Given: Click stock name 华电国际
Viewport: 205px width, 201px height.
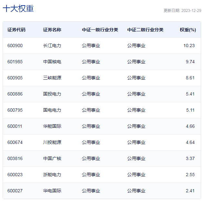Looking at the screenshot, I should coord(52,191).
